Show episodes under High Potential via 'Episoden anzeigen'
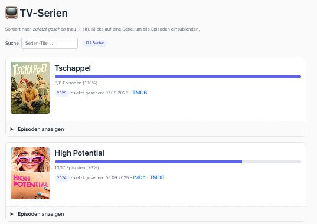The height and width of the screenshot is (224, 317). 41,214
